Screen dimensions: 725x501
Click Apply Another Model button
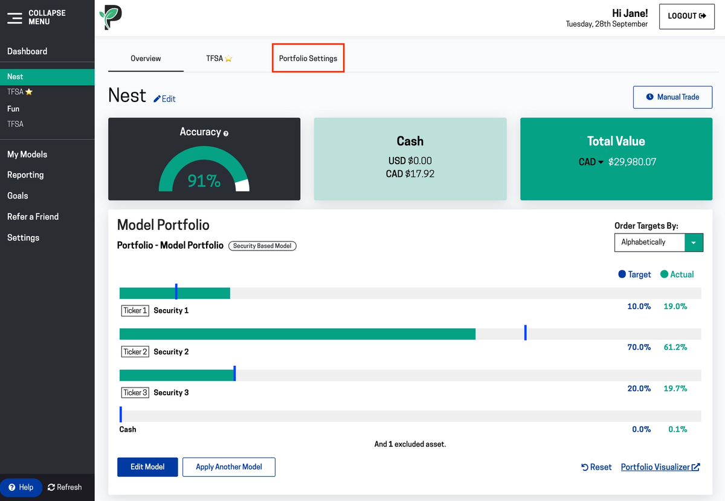(x=229, y=467)
